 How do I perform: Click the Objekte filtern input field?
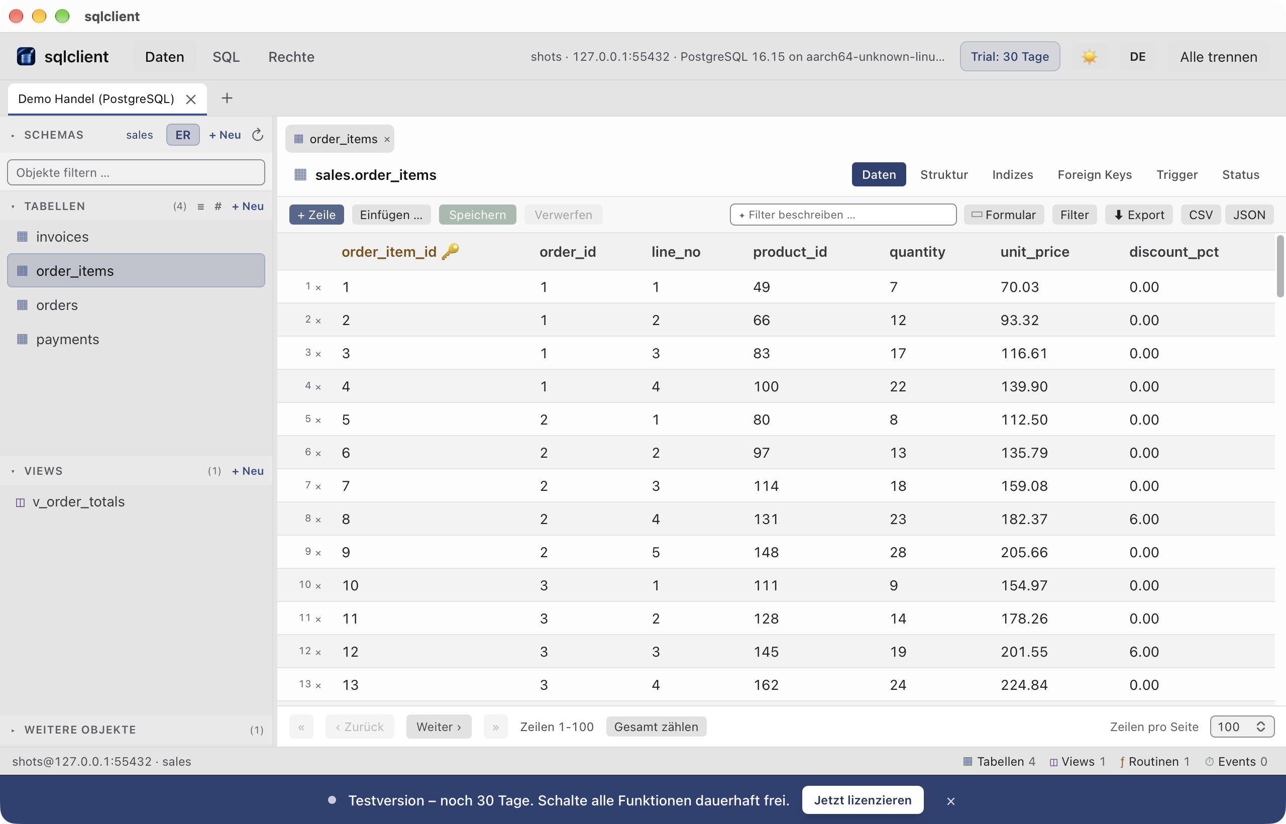pyautogui.click(x=136, y=173)
